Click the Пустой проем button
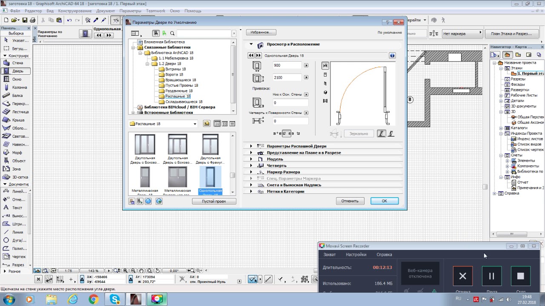This screenshot has width=545, height=306. pyautogui.click(x=214, y=201)
